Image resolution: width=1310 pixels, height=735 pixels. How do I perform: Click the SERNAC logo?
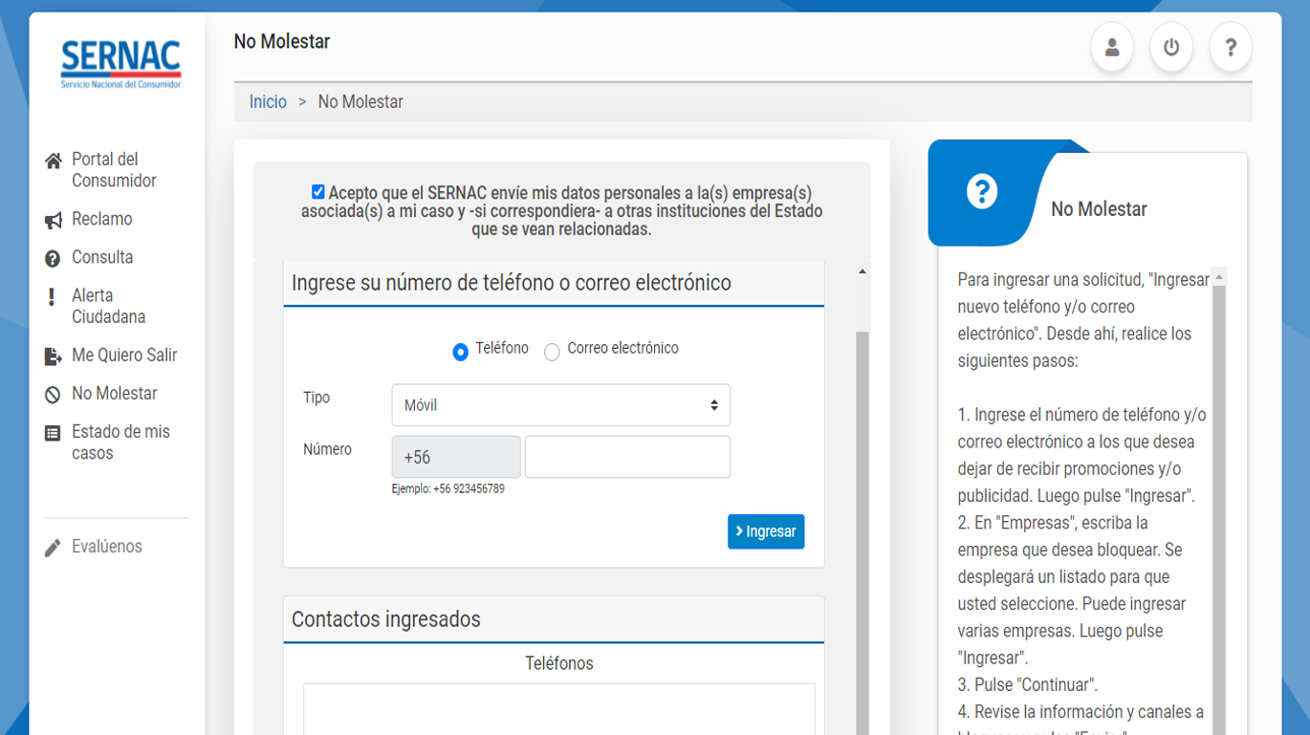120,64
